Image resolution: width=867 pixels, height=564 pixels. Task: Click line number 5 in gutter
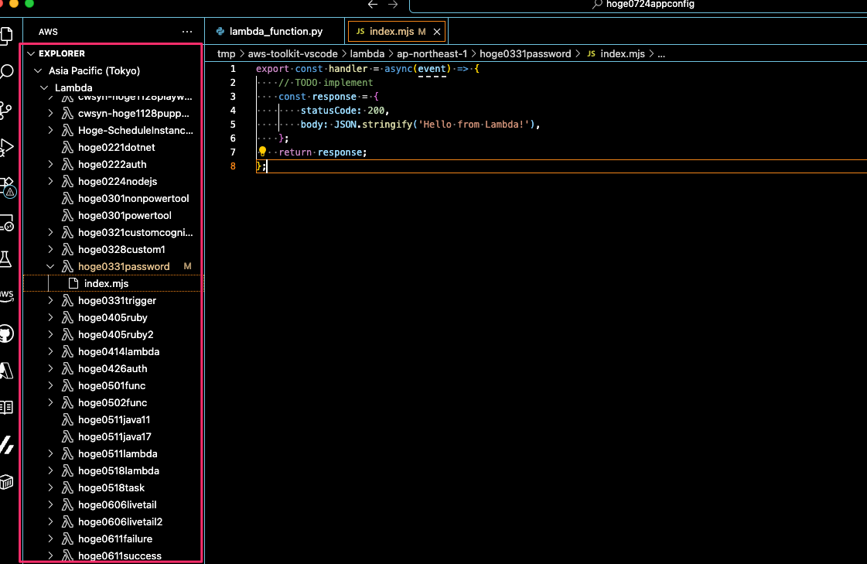233,125
